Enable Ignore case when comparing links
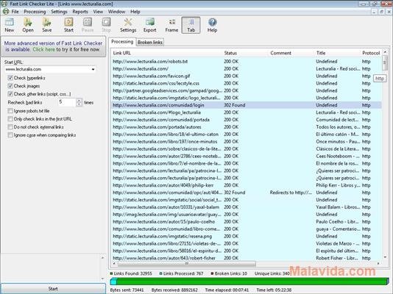 click(10, 135)
